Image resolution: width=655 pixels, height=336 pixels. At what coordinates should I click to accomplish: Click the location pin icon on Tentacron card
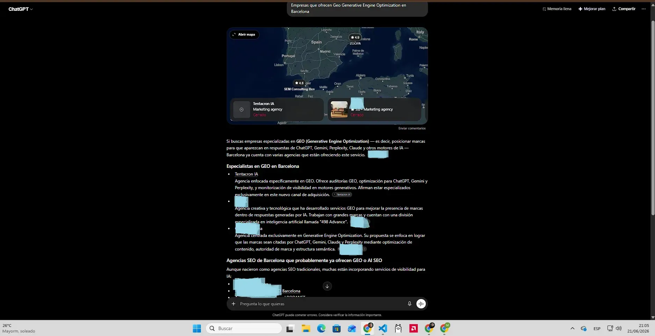click(x=241, y=110)
